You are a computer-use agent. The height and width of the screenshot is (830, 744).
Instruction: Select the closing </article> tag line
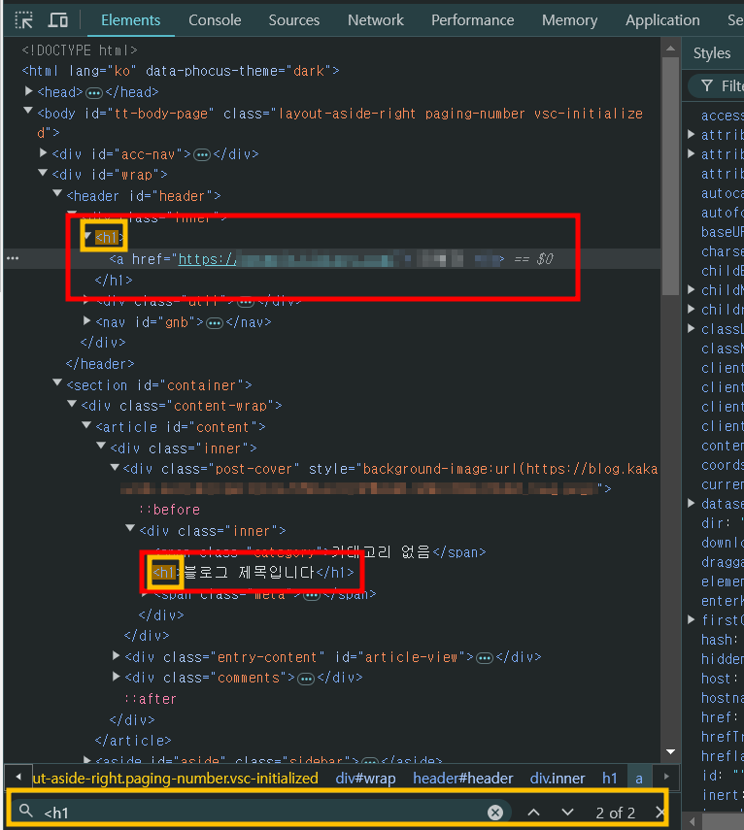tap(133, 741)
